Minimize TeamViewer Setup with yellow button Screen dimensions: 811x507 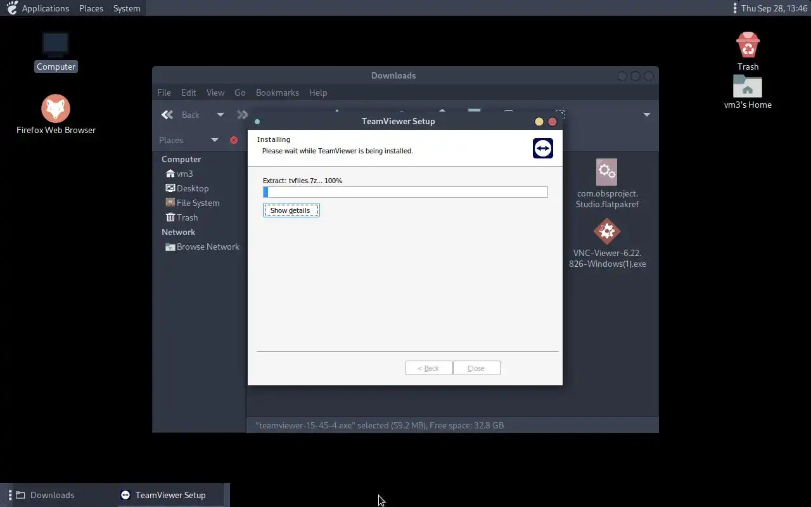pyautogui.click(x=539, y=122)
